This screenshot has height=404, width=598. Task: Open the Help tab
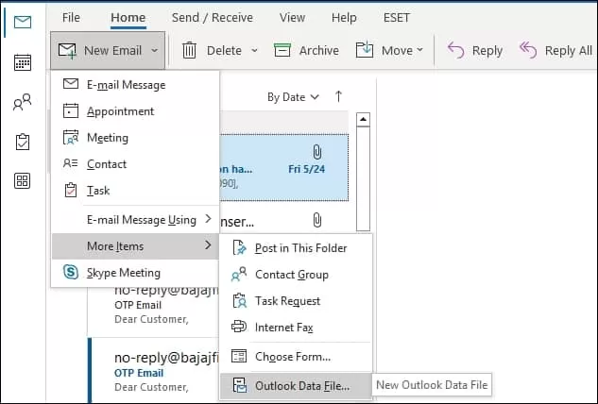click(344, 18)
